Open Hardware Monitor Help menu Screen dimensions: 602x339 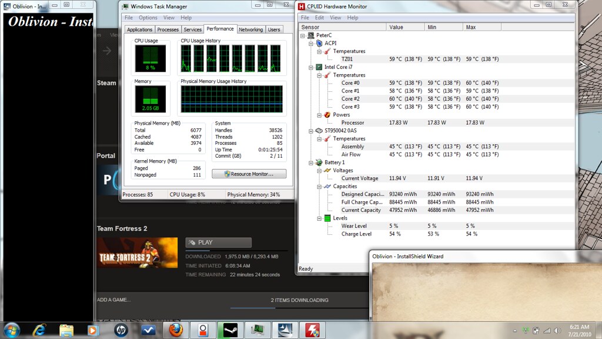pos(353,18)
